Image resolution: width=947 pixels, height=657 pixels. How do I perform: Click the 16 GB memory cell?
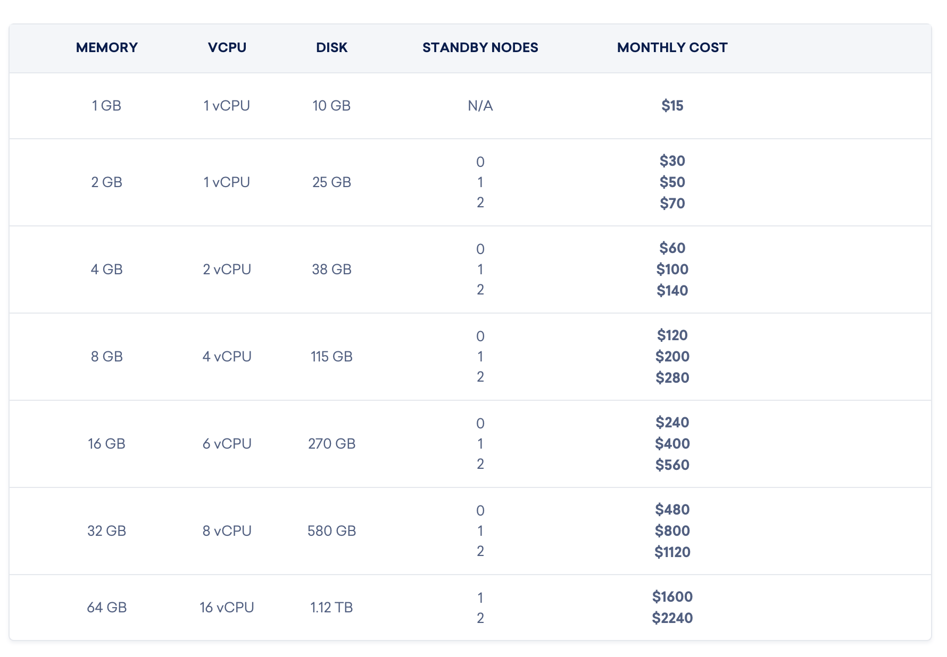click(x=106, y=443)
